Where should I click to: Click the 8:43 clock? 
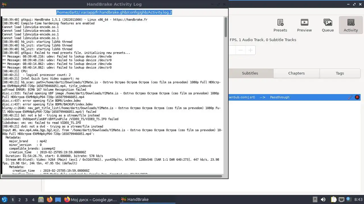[x=358, y=199]
